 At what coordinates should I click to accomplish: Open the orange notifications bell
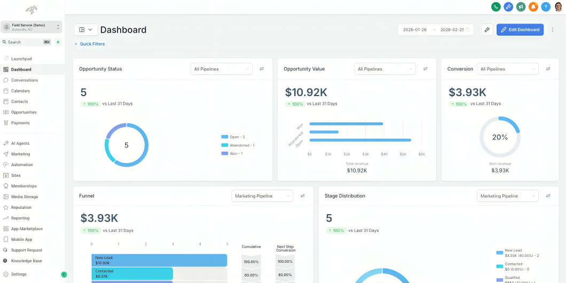click(x=533, y=6)
